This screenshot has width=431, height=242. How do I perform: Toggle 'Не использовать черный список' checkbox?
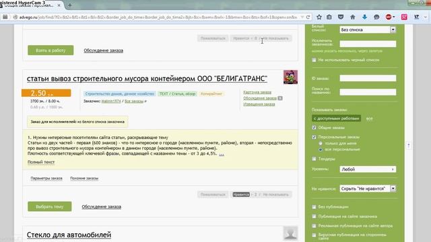(314, 60)
